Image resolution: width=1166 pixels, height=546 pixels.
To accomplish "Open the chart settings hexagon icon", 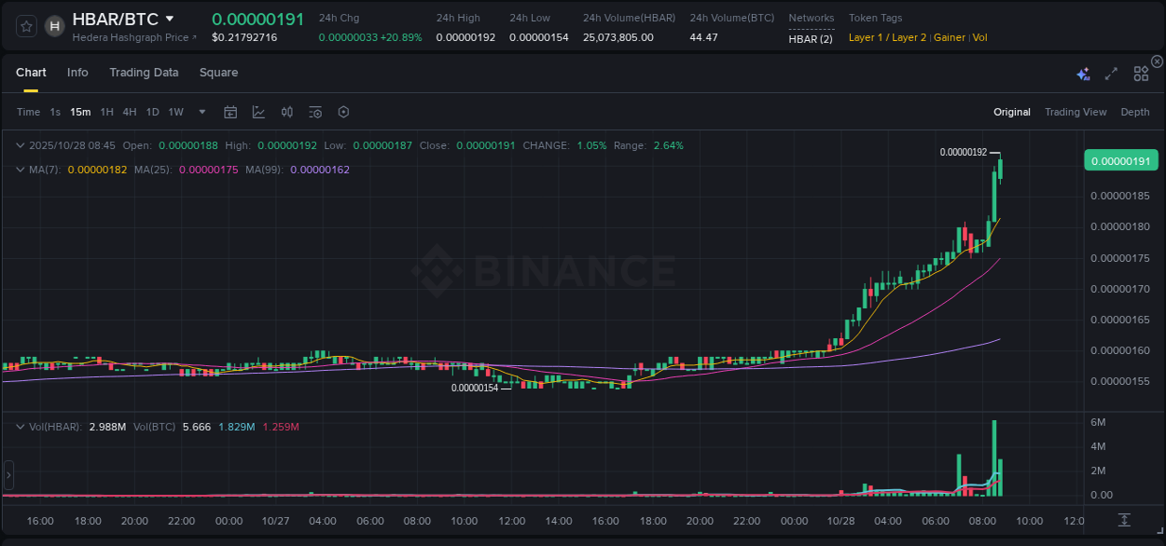I will 343,112.
